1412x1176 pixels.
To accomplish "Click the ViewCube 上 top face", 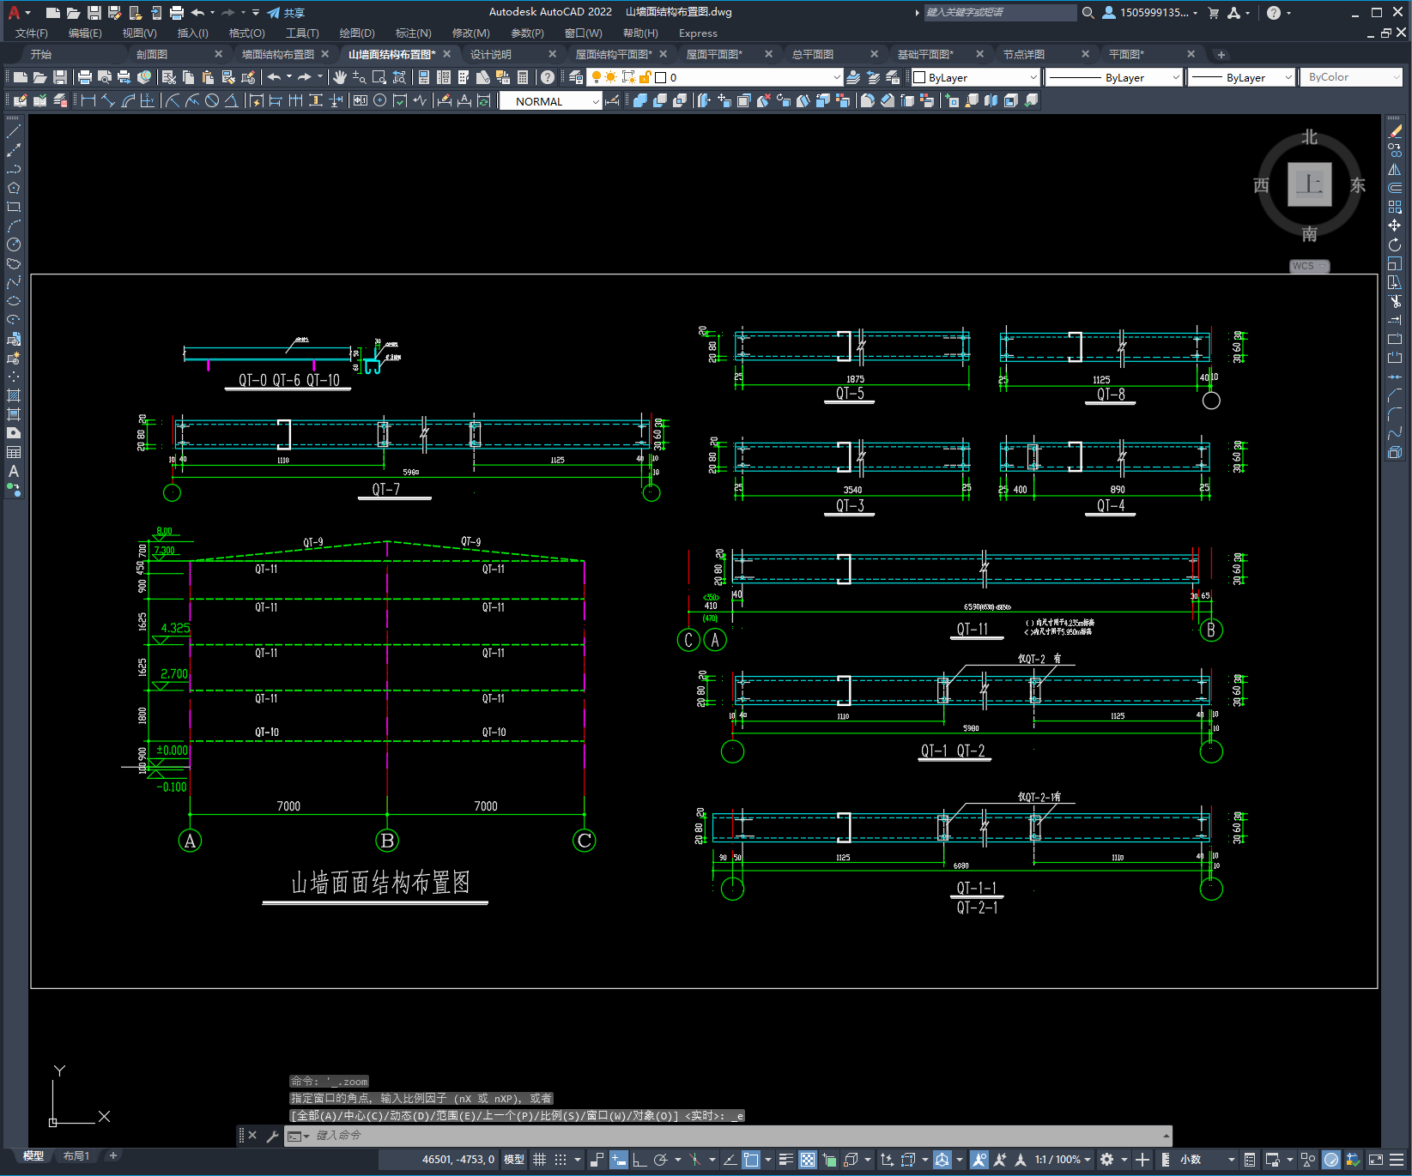I will coord(1309,184).
